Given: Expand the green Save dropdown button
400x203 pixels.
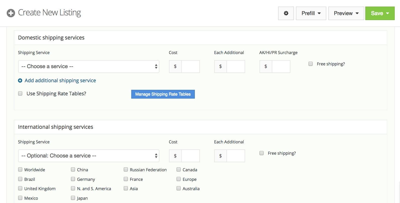Looking at the screenshot, I should (380, 13).
